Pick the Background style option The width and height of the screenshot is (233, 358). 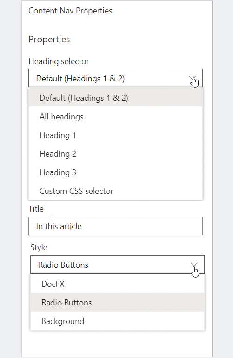tap(117, 321)
